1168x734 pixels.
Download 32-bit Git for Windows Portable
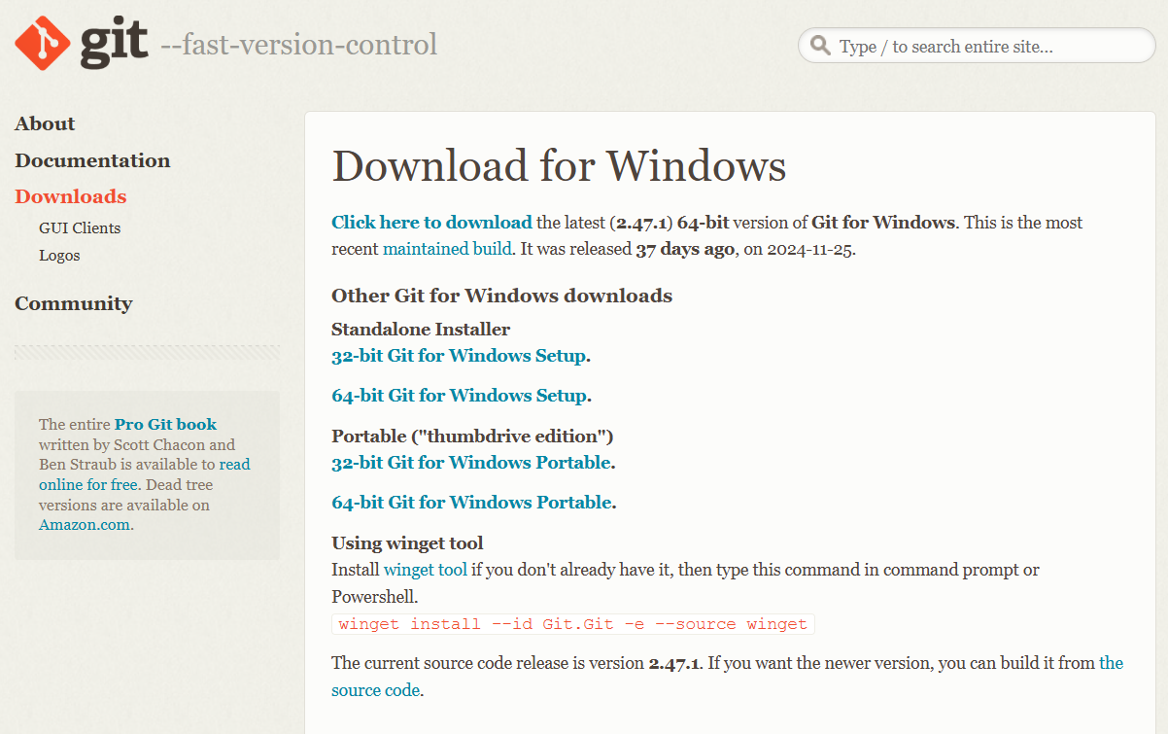pyautogui.click(x=471, y=463)
